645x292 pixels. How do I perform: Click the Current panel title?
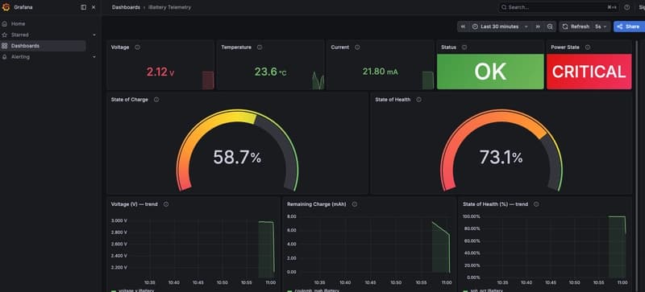pos(340,47)
